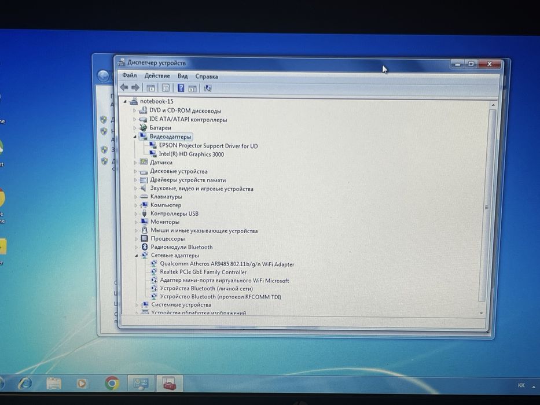Click the Датчики sensor icon
This screenshot has width=540, height=405.
(144, 162)
